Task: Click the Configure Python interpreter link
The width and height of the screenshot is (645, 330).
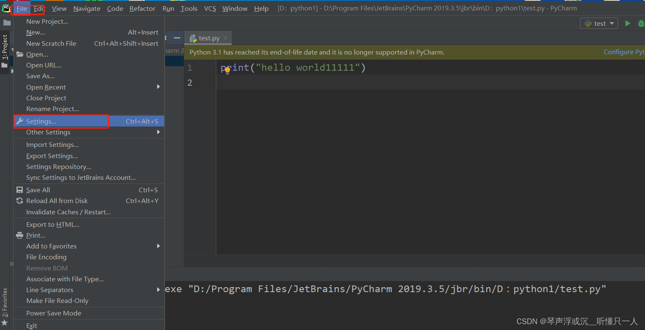Action: (624, 52)
